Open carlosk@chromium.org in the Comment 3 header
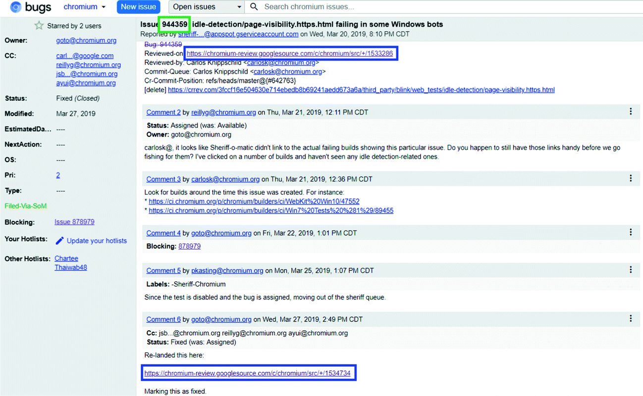 pos(225,179)
